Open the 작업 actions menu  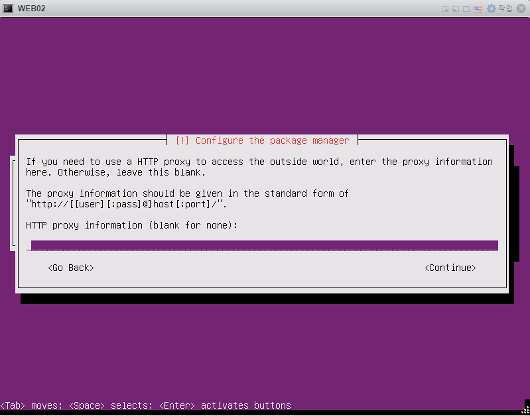505,9
